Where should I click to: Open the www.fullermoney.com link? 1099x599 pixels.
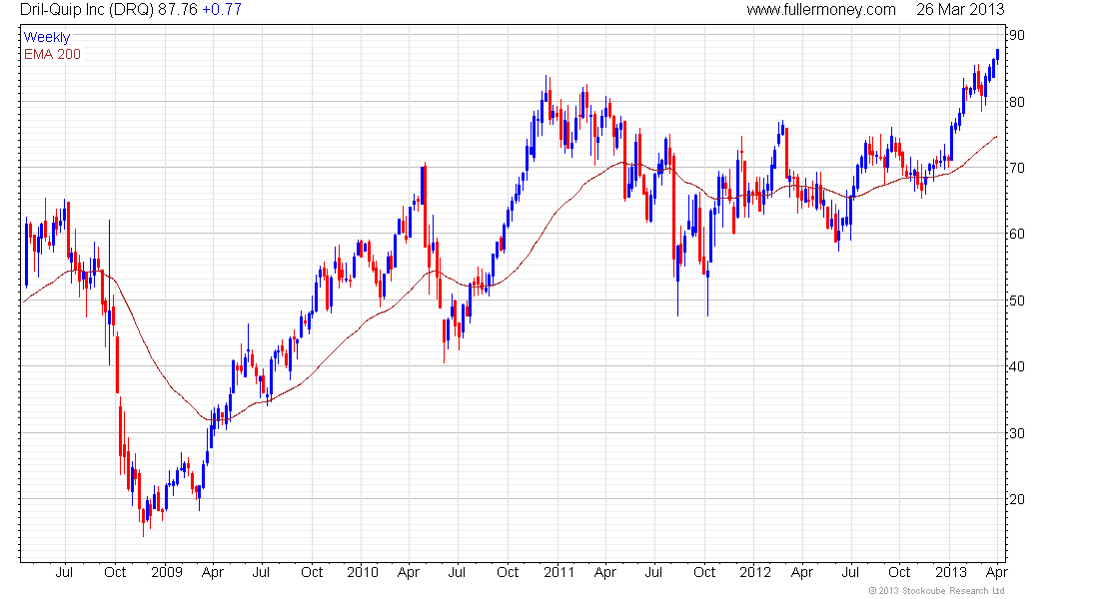(x=820, y=10)
